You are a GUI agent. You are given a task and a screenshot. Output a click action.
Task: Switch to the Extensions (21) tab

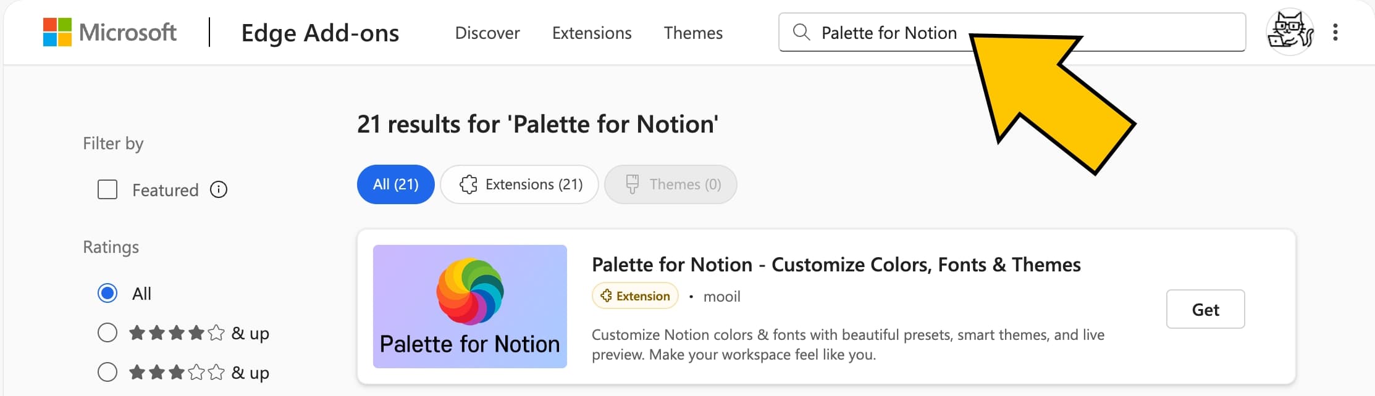point(519,184)
